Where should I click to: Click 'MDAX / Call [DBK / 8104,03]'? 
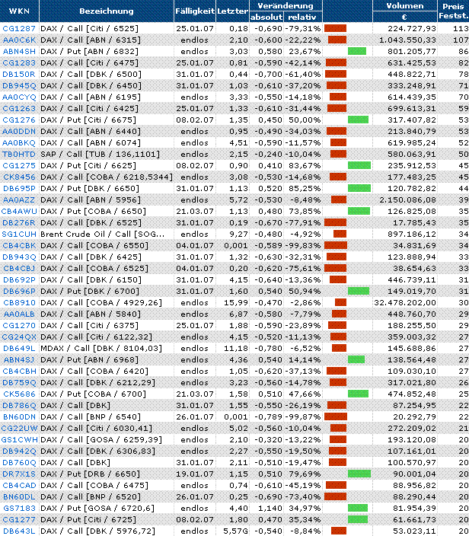[x=100, y=349]
